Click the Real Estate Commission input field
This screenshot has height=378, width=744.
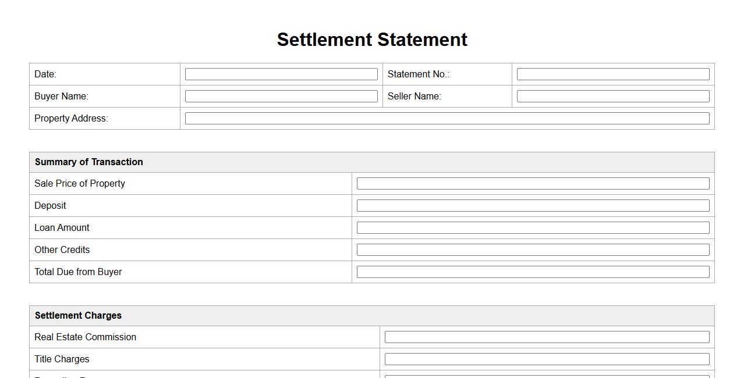point(547,337)
